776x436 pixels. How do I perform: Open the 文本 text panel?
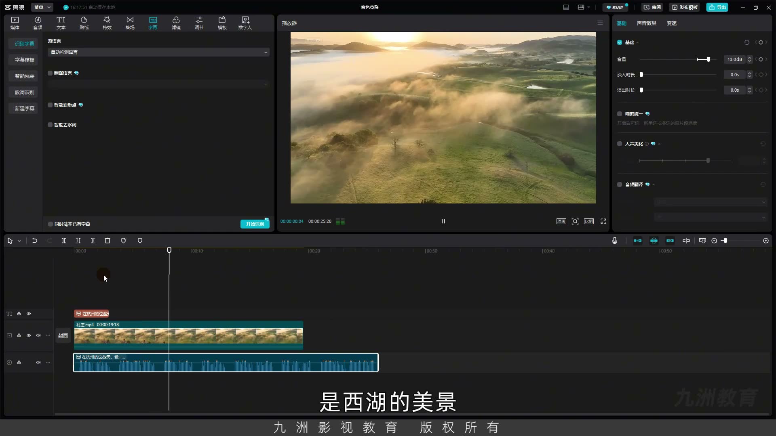click(61, 23)
